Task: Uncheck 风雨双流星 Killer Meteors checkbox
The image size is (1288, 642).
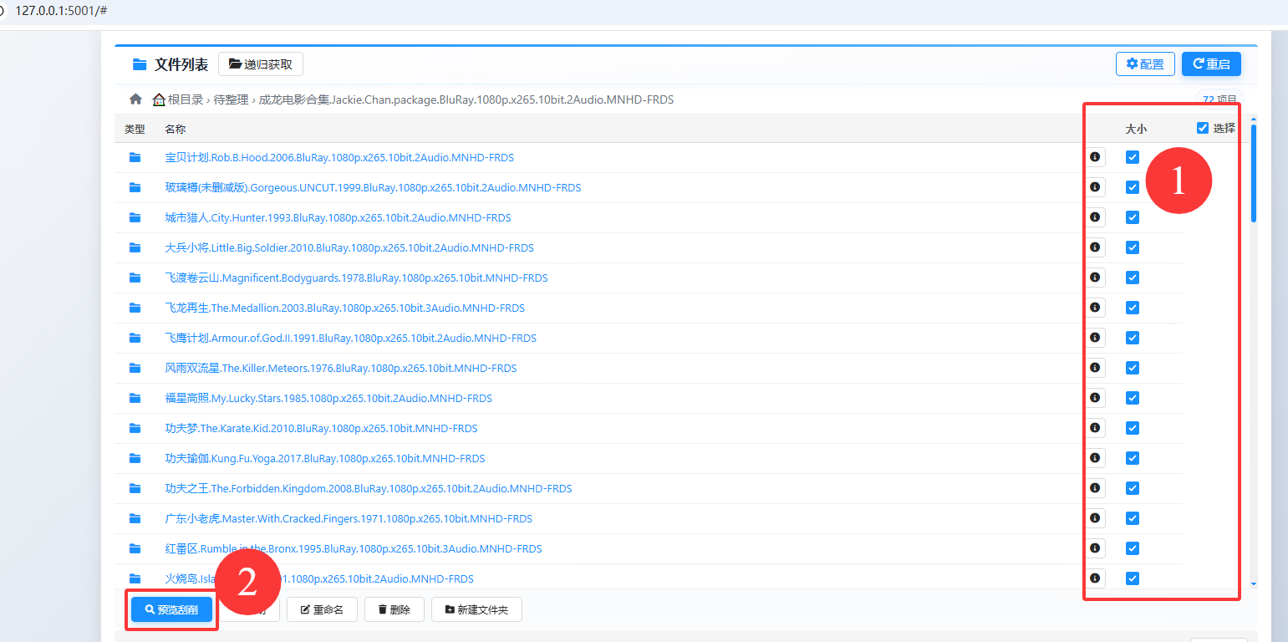Action: point(1133,368)
